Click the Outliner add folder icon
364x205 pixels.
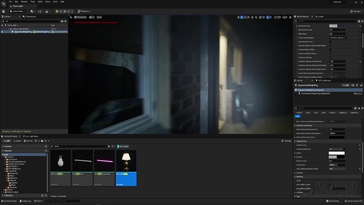[62, 21]
